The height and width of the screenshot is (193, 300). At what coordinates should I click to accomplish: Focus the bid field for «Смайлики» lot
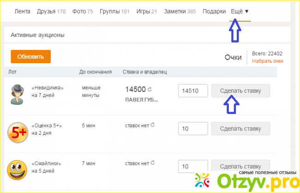click(x=192, y=166)
